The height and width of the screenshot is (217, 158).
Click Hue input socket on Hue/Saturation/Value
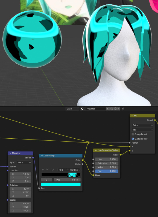93,159
